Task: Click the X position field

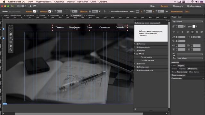Action: point(149,11)
